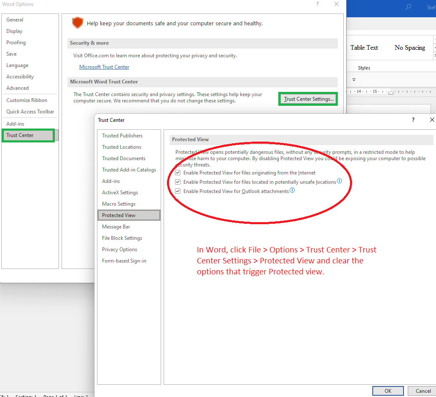The height and width of the screenshot is (397, 436).
Task: Open Accessibility in Word Options sidebar
Action: 30,77
